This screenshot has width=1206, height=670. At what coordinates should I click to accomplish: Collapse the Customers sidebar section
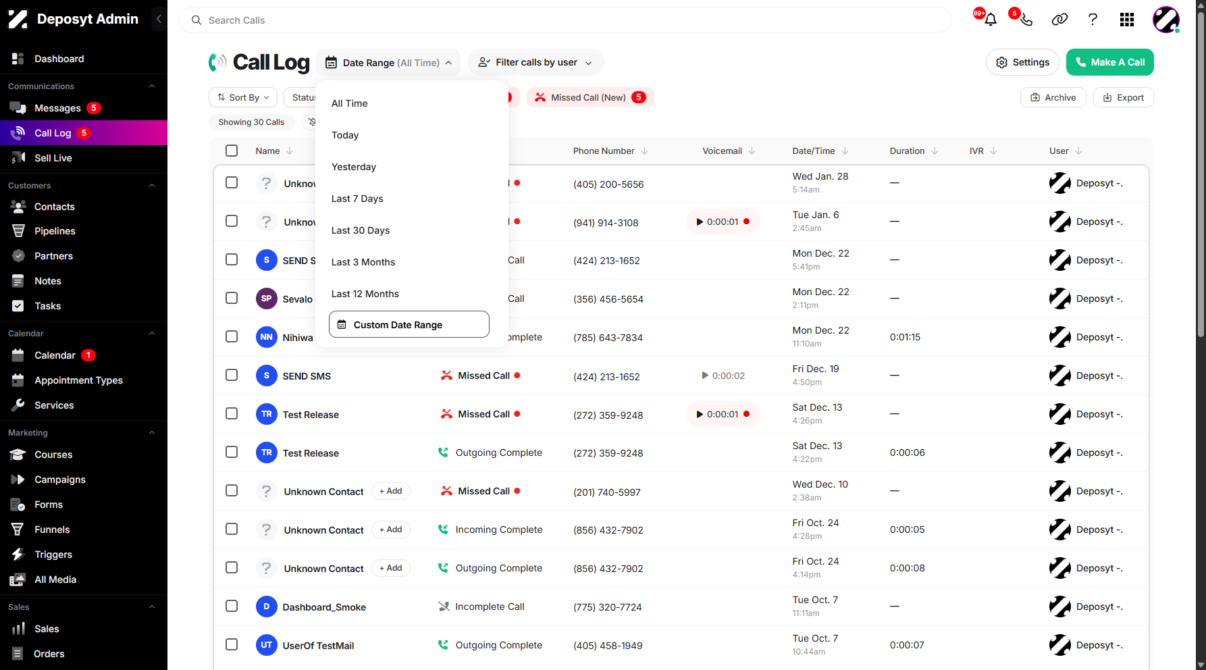[152, 185]
